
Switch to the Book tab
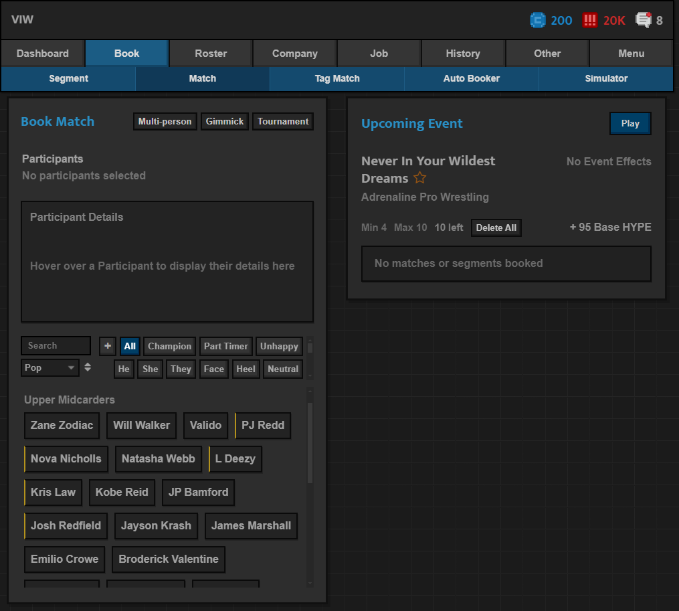tap(126, 54)
